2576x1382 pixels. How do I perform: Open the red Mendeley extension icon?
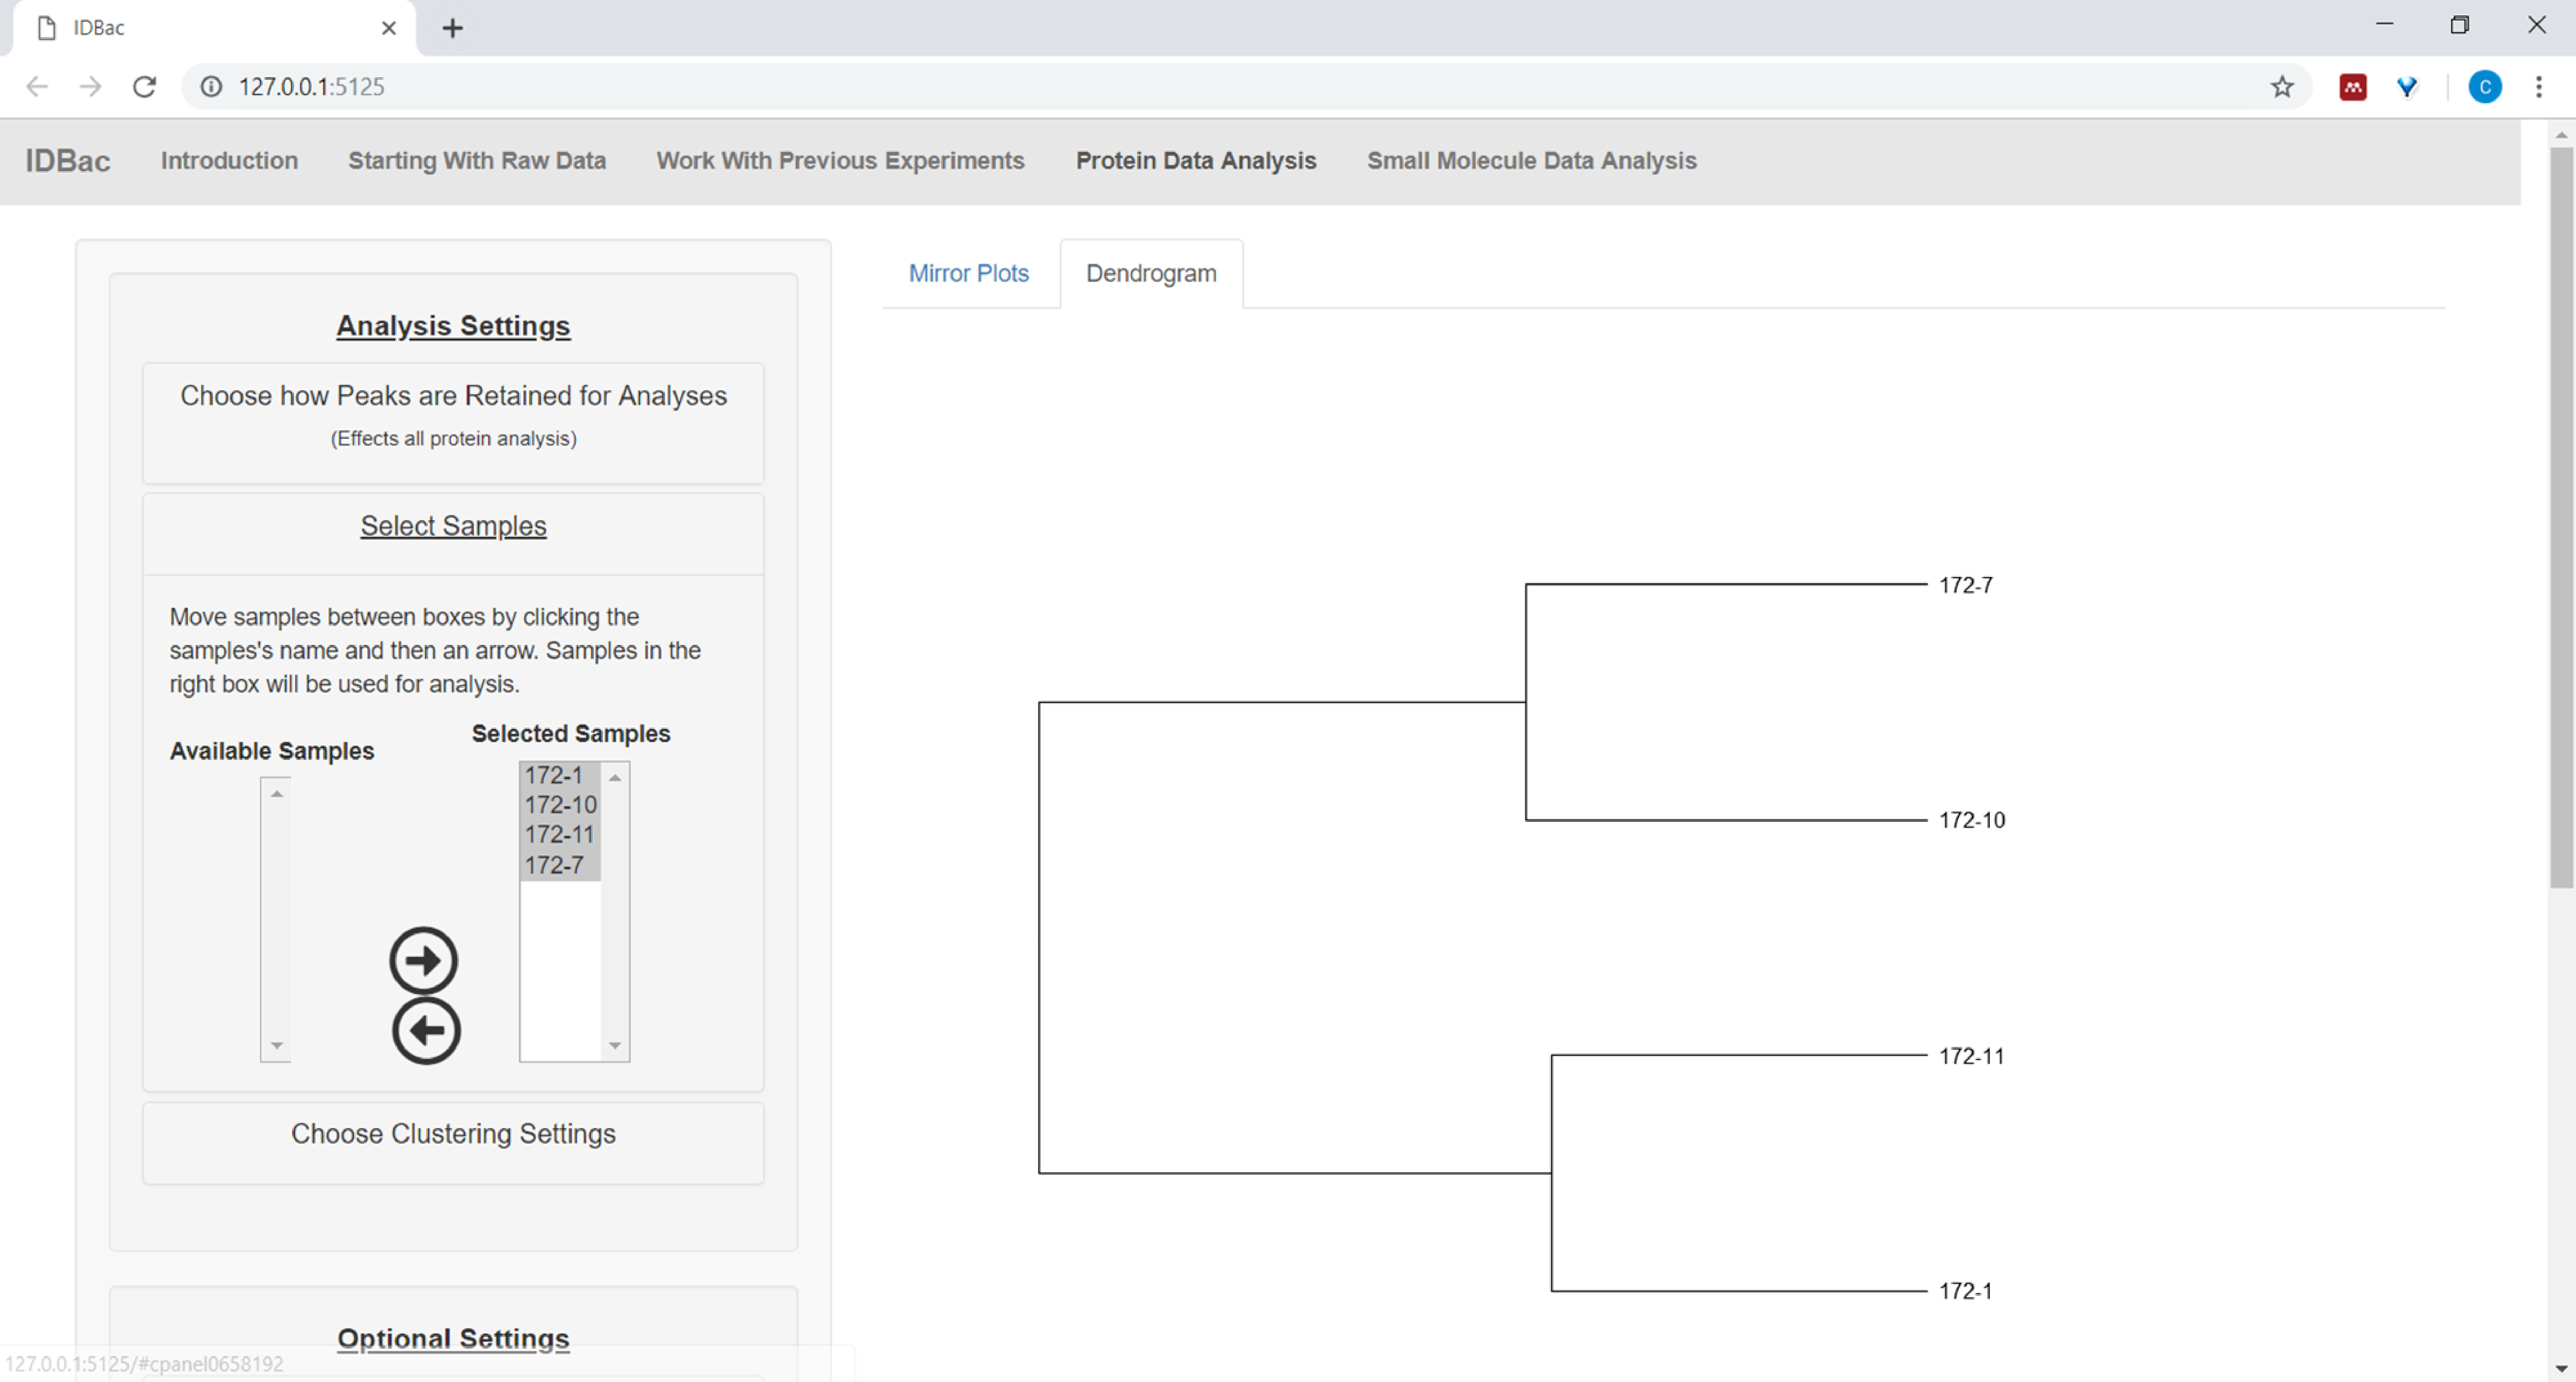pyautogui.click(x=2352, y=87)
